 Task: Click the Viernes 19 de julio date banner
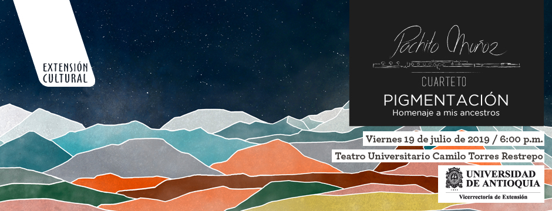tap(454, 139)
